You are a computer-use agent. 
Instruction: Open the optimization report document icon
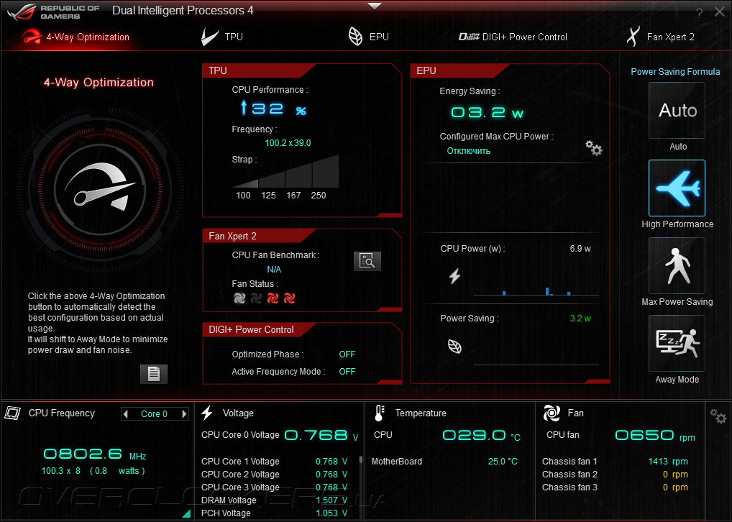coord(154,374)
